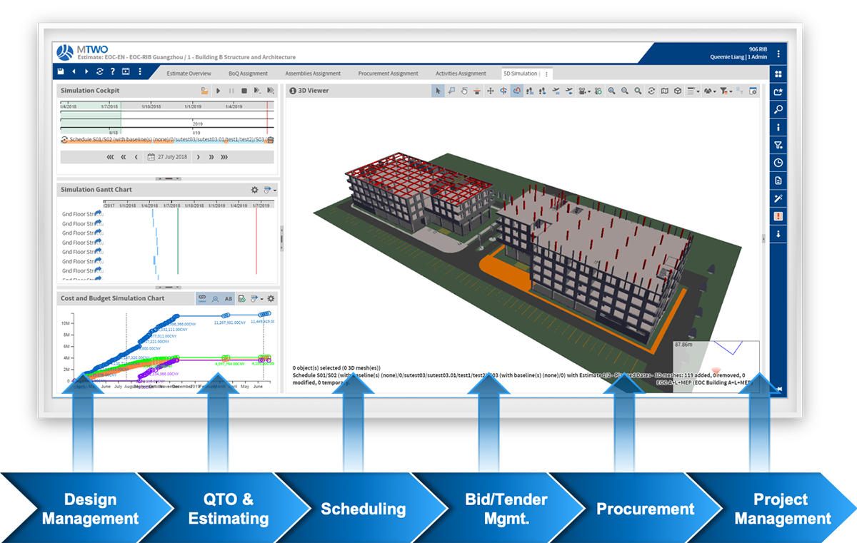Click the refresh view icon in 3D Viewer
Screen dimensions: 857x543
[x=651, y=91]
